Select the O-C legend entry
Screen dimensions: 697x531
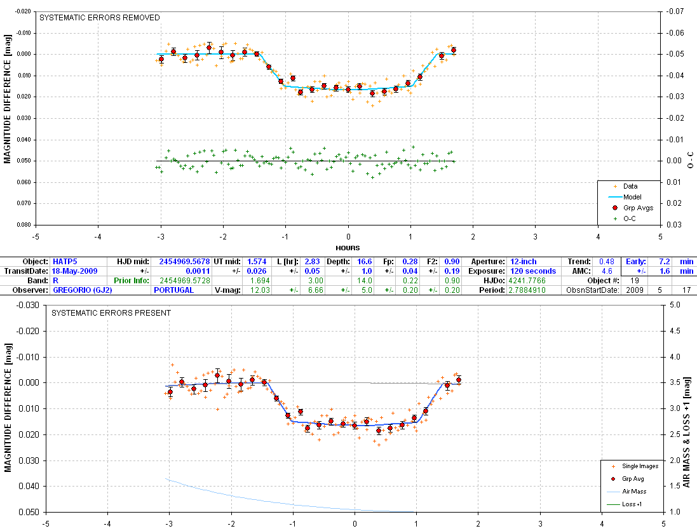(x=629, y=218)
